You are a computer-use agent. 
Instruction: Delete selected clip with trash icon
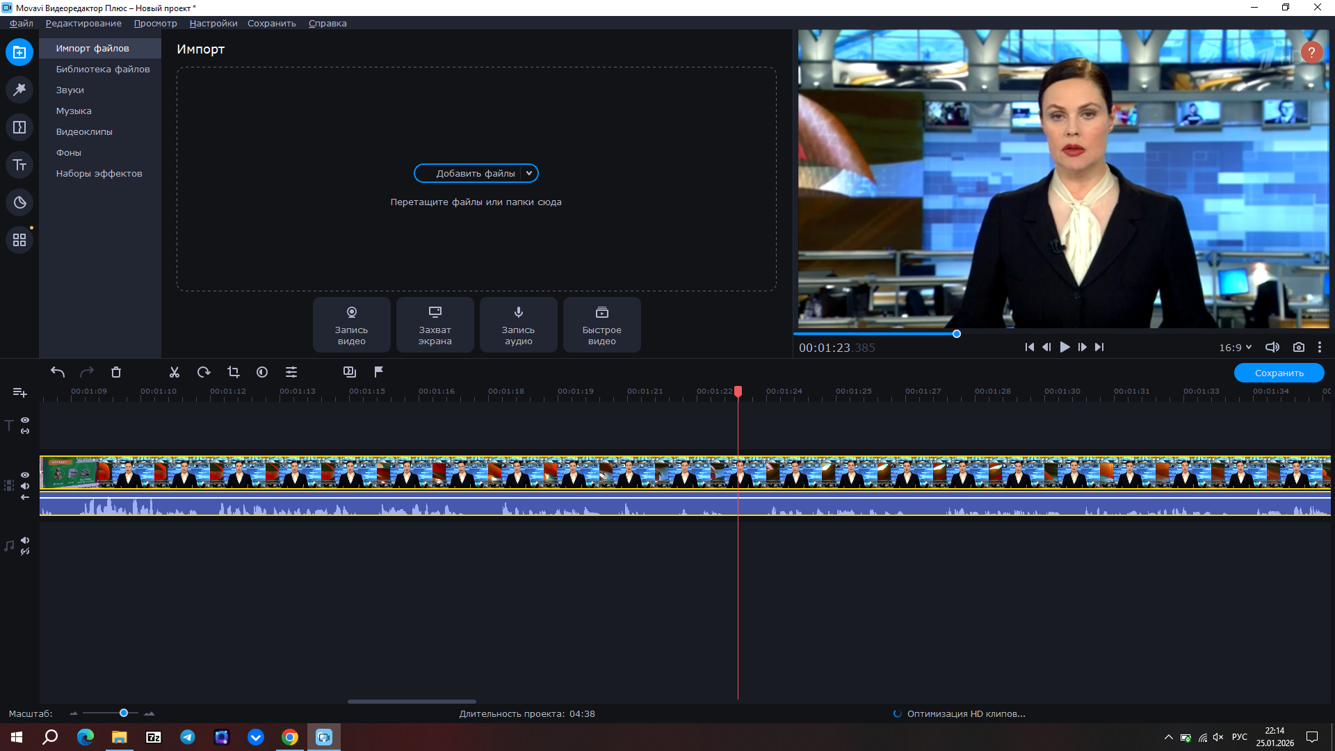pyautogui.click(x=116, y=373)
